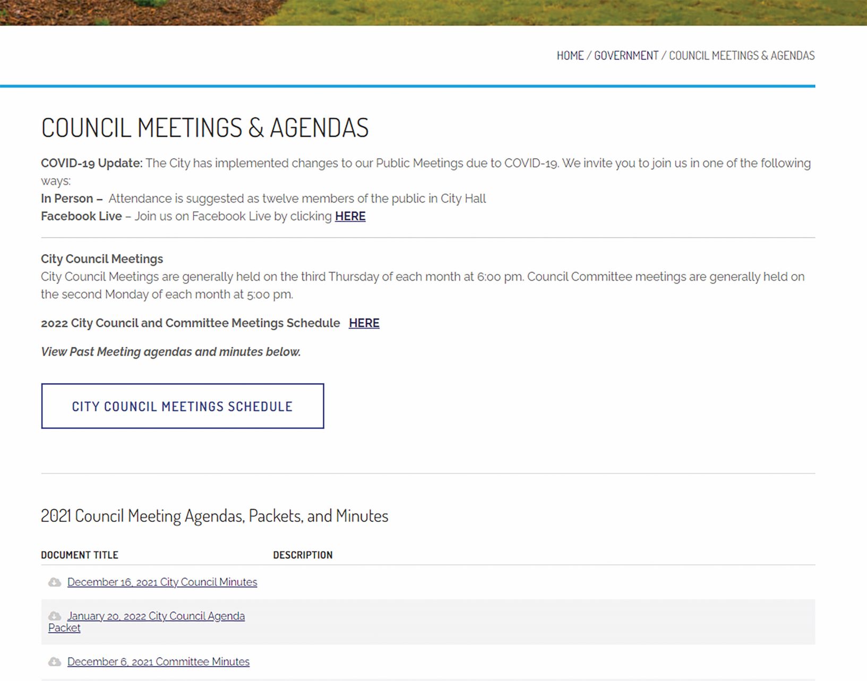Open December 6, 2021 Committee Minutes
The image size is (867, 681).
[158, 662]
